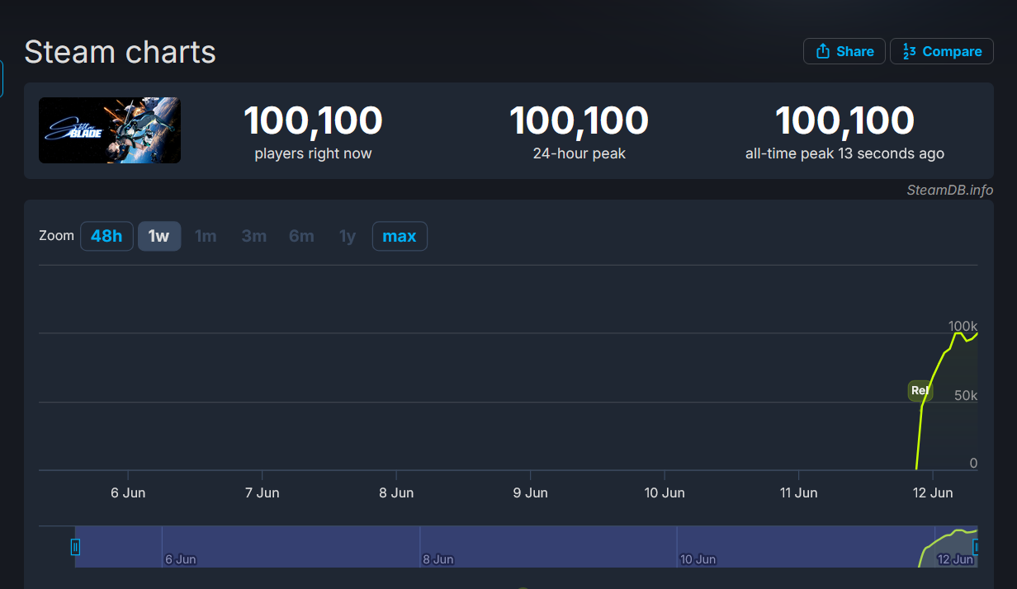This screenshot has width=1017, height=589.
Task: Click the 12 Jun axis label
Action: coord(933,492)
